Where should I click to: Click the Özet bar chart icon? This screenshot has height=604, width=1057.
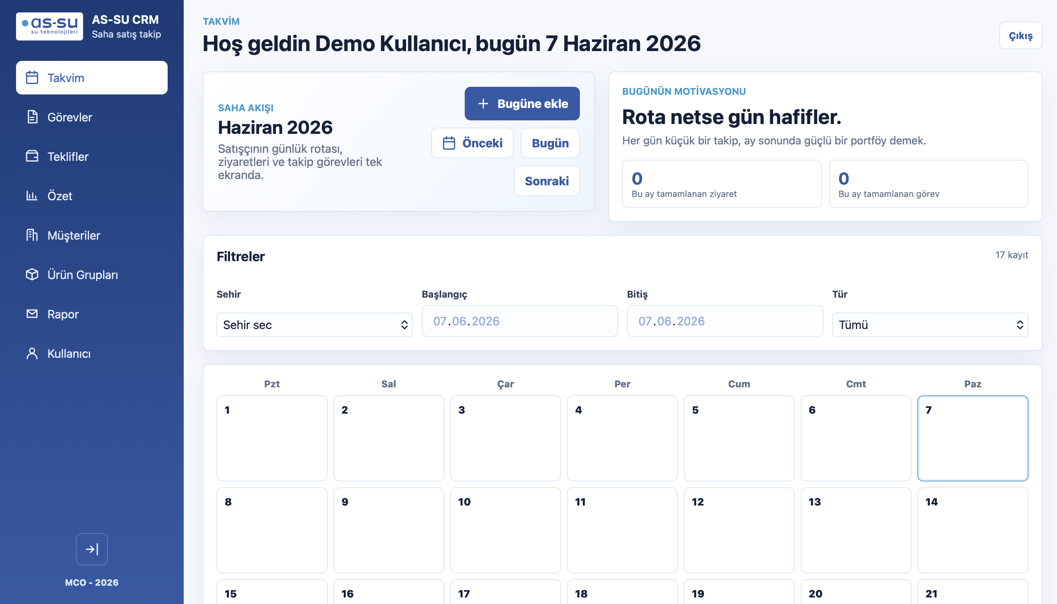coord(32,195)
